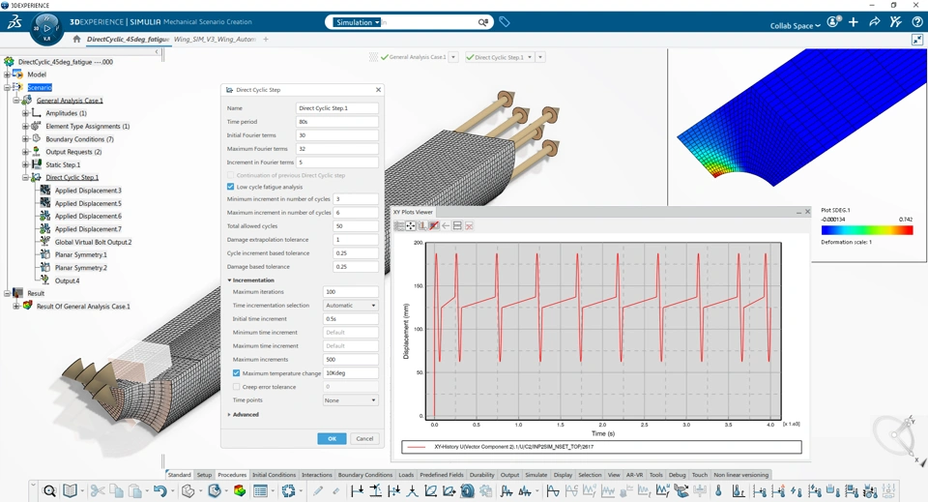Open the Collab Space dropdown
Screen dimensions: 928x502
(795, 25)
